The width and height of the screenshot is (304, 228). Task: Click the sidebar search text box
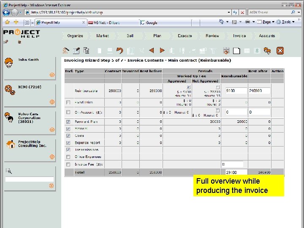[30, 179]
